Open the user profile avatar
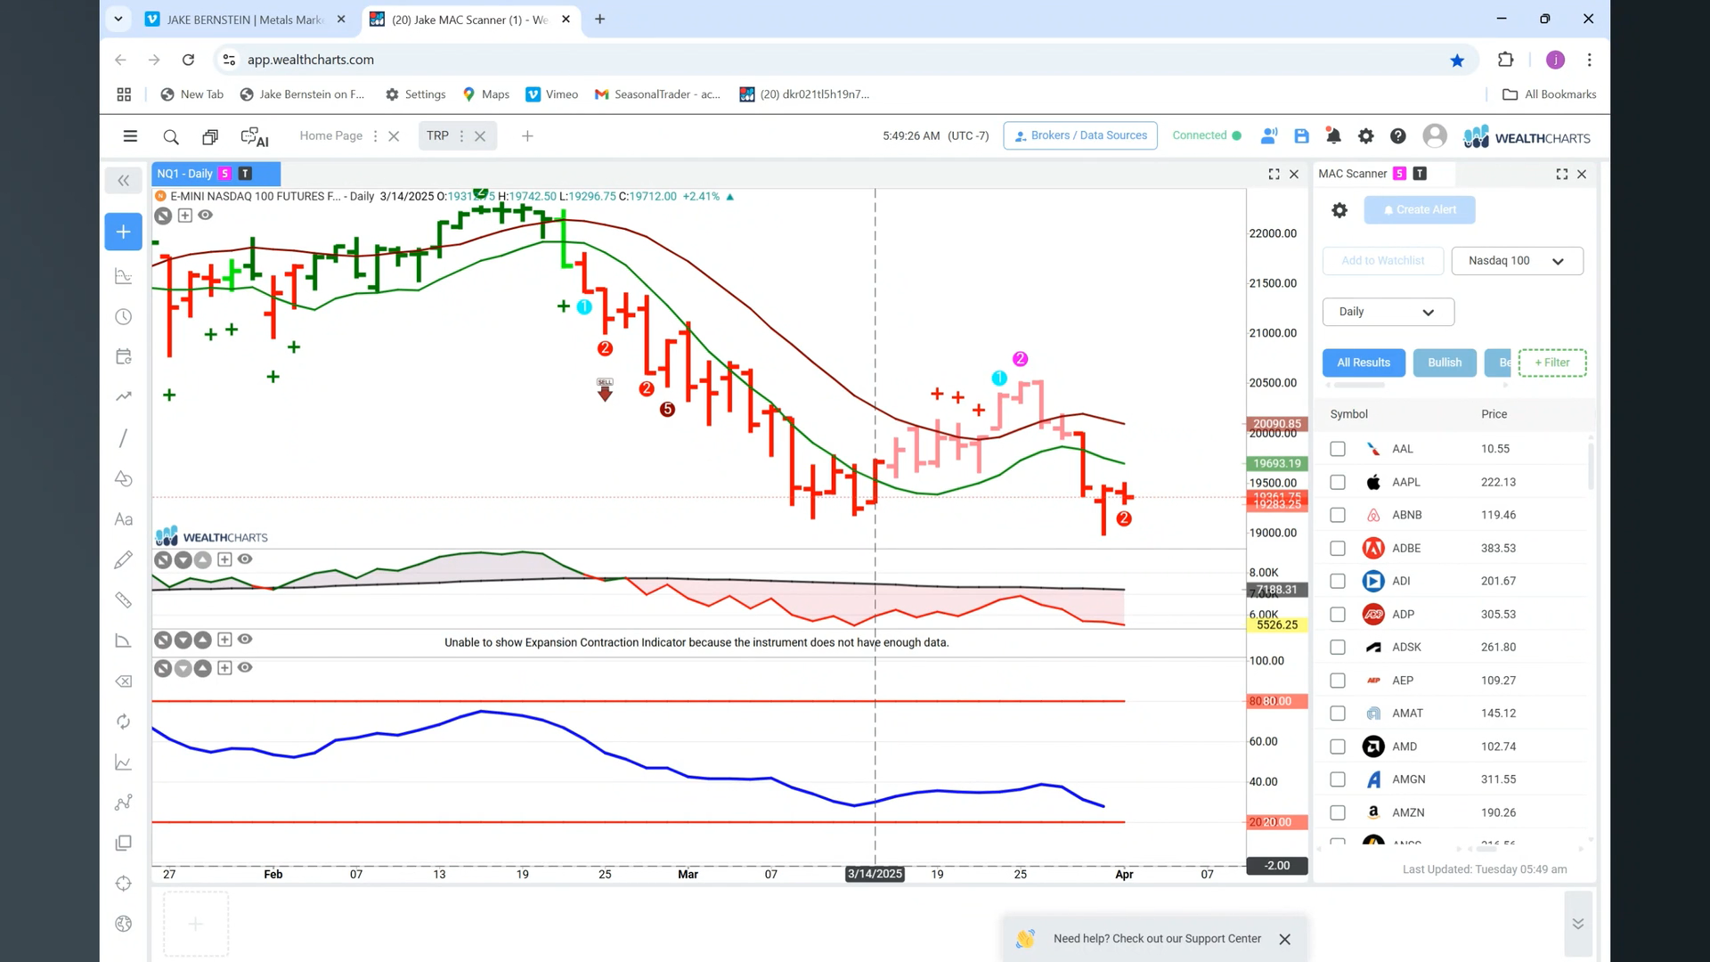1710x962 pixels. [x=1435, y=135]
